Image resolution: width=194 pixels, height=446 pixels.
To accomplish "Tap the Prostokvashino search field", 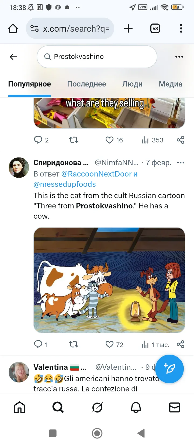I will (x=97, y=57).
